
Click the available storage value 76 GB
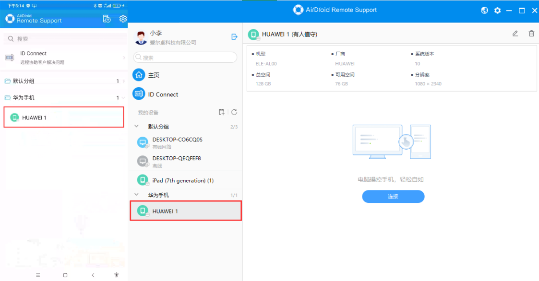341,84
